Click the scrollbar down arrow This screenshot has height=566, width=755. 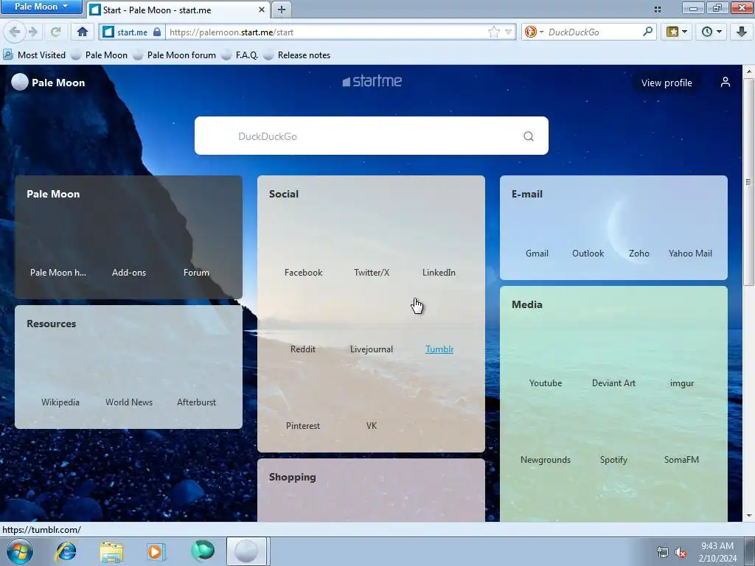tap(748, 516)
